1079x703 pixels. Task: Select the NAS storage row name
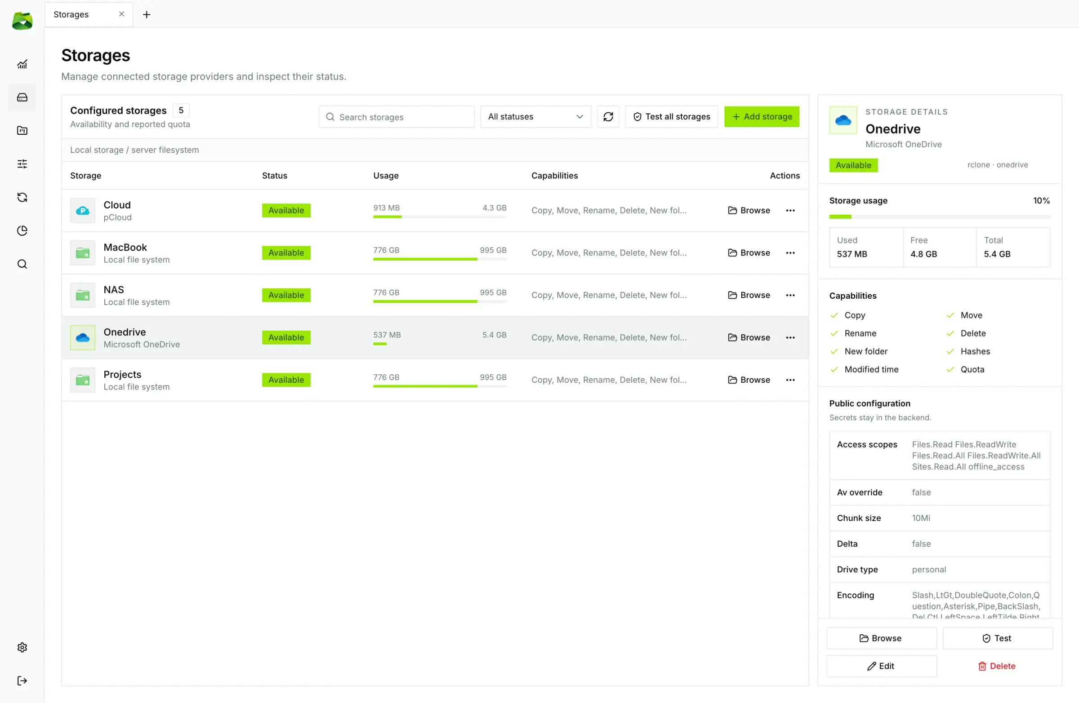(114, 289)
